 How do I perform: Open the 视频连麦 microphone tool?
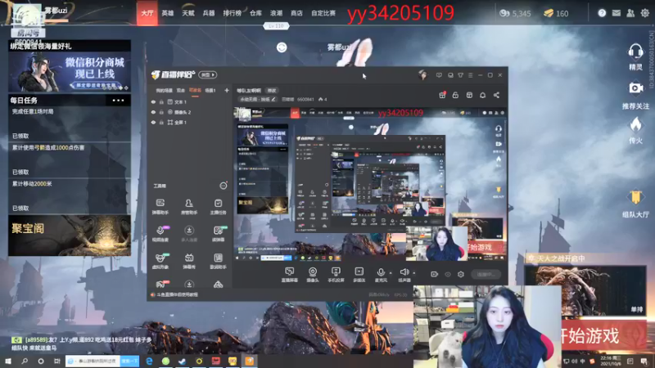(x=160, y=234)
